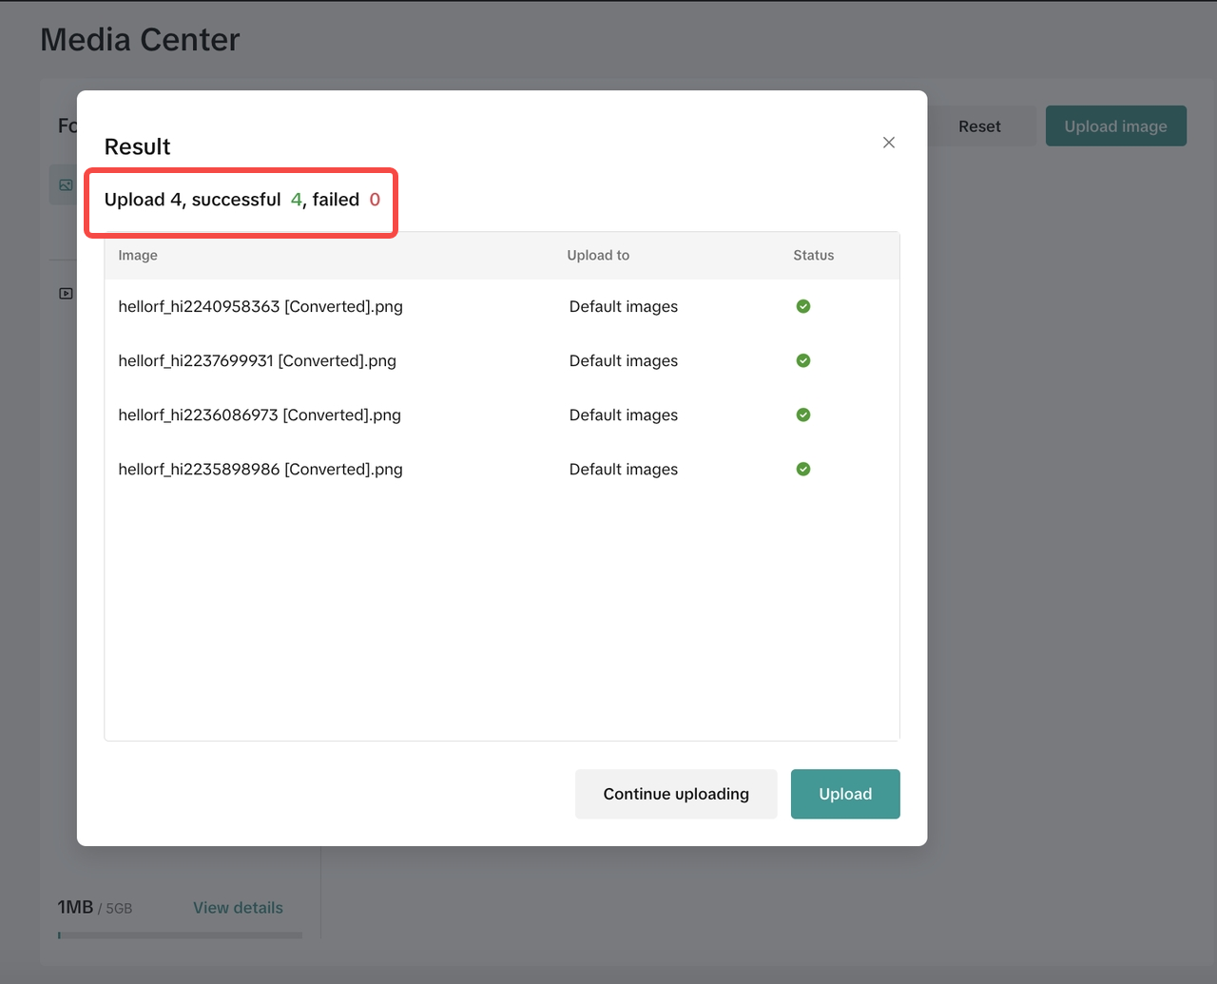Click the Status column header
The image size is (1217, 984).
click(813, 255)
